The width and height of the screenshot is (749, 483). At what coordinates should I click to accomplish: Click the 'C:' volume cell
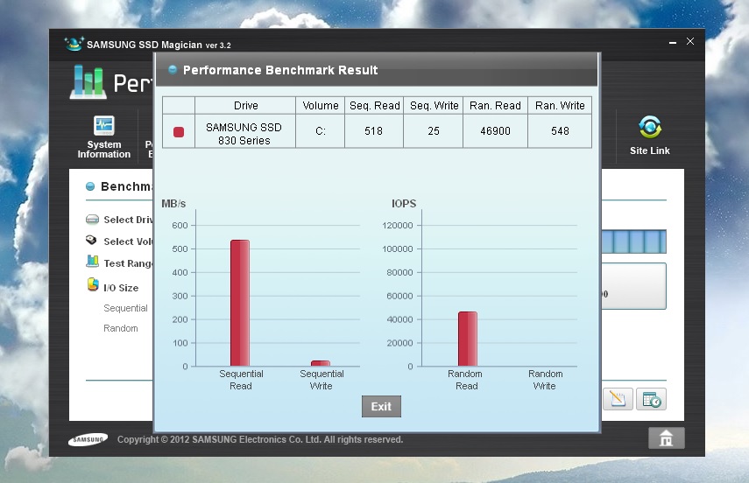pyautogui.click(x=321, y=131)
